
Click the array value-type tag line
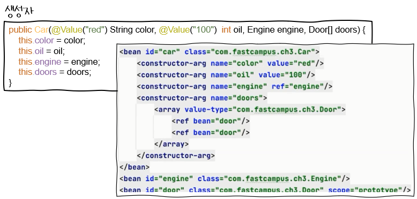click(250, 110)
